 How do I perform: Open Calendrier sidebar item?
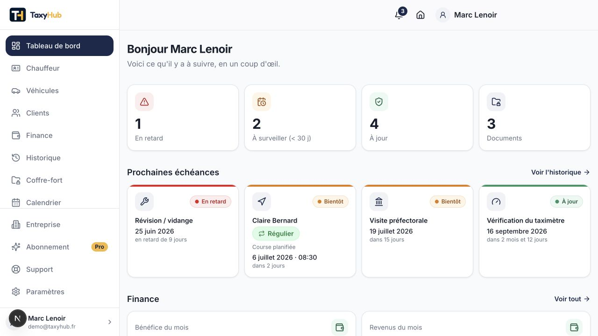(59, 202)
